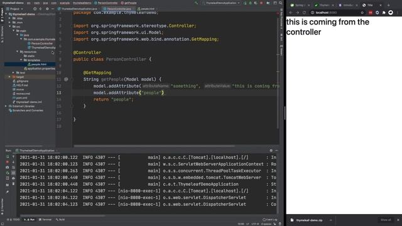Click editor horizontal scrollbar
The width and height of the screenshot is (402, 226).
point(154,146)
